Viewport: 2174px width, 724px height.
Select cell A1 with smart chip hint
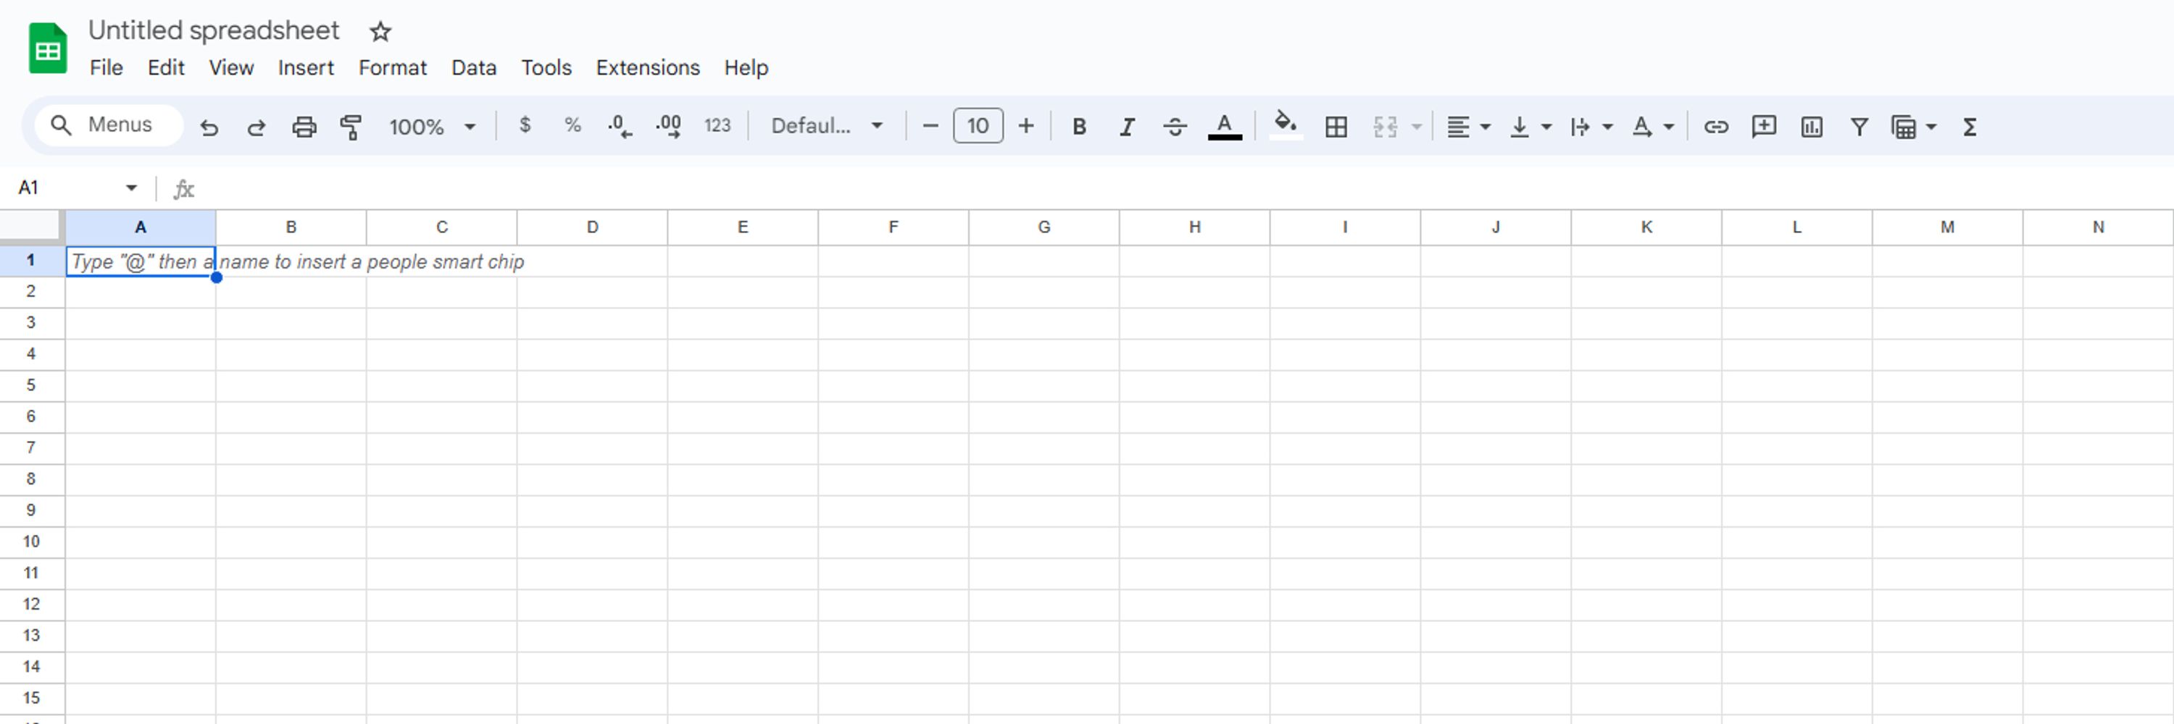140,261
